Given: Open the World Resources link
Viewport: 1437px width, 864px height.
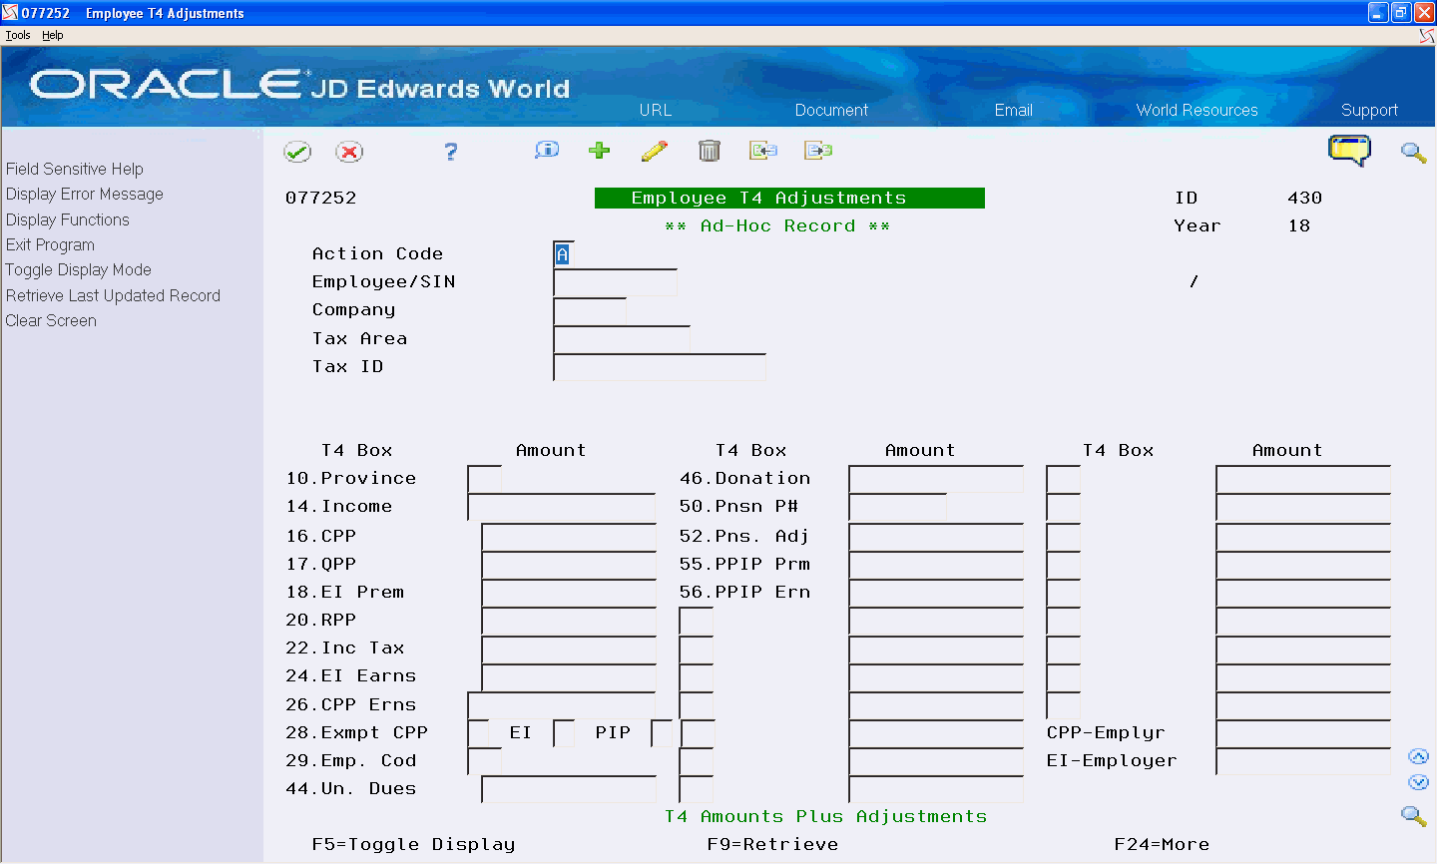Looking at the screenshot, I should tap(1197, 110).
